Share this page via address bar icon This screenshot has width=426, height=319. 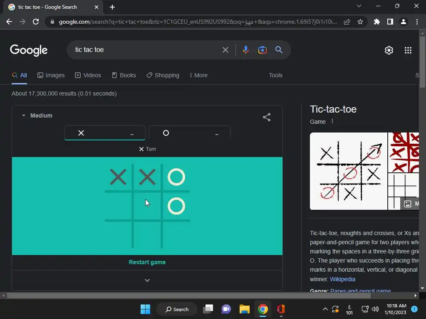point(347,22)
